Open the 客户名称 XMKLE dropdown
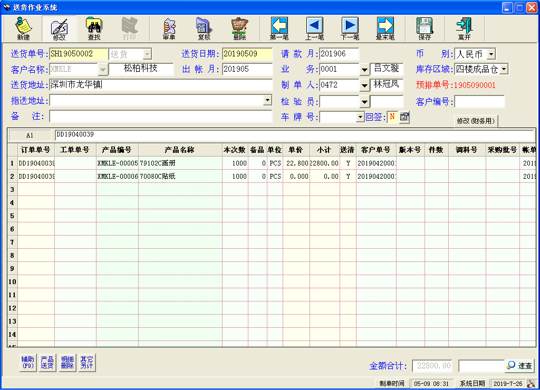 (x=103, y=70)
